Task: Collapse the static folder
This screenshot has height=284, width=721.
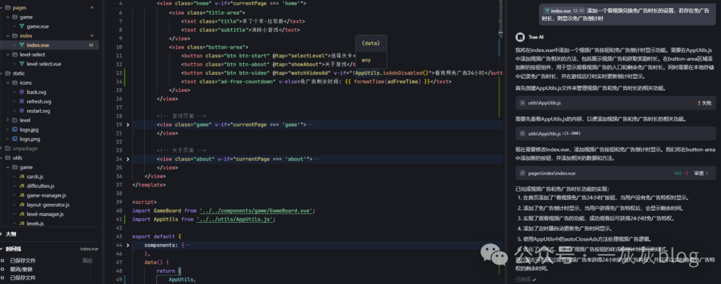Action: pyautogui.click(x=6, y=73)
